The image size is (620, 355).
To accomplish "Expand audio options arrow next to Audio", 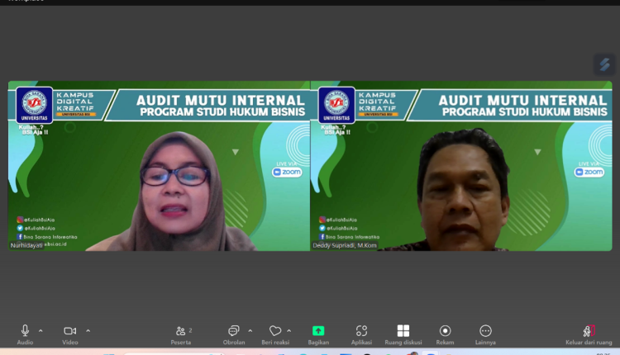I will tap(41, 331).
